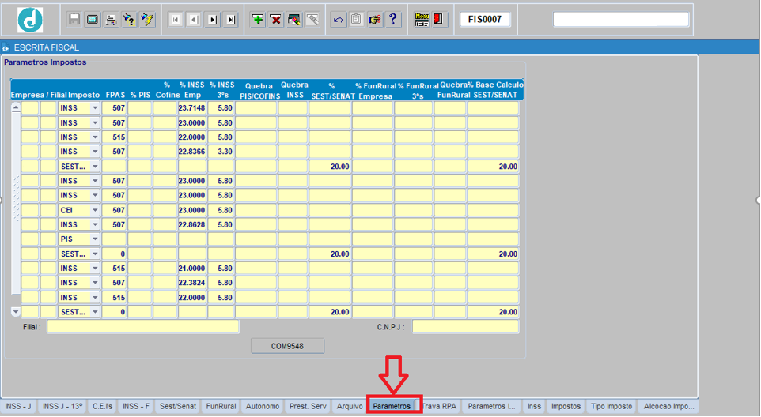
Task: Click the save diskette icon in toolbar
Action: [74, 20]
